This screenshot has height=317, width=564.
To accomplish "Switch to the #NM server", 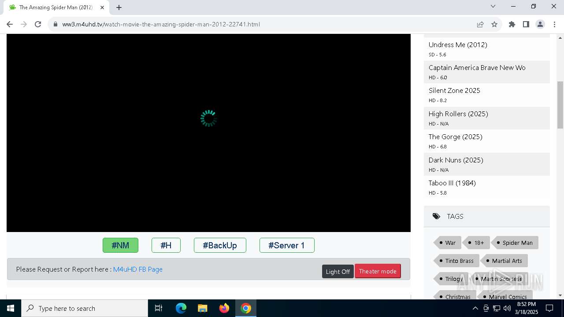I will (120, 245).
